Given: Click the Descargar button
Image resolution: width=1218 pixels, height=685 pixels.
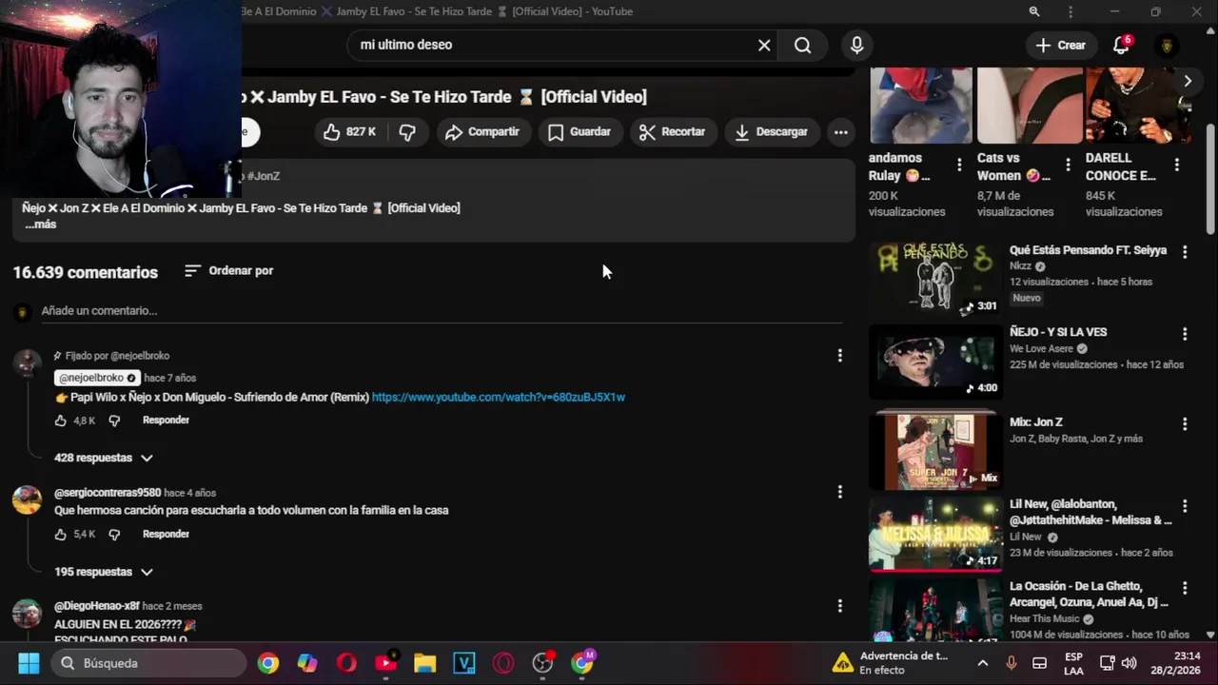Looking at the screenshot, I should click(772, 132).
